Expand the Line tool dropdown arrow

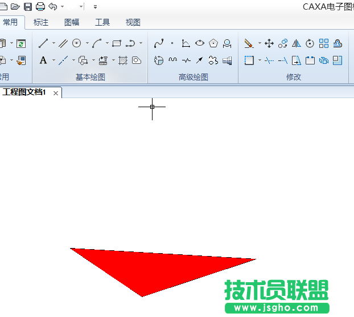(53, 43)
